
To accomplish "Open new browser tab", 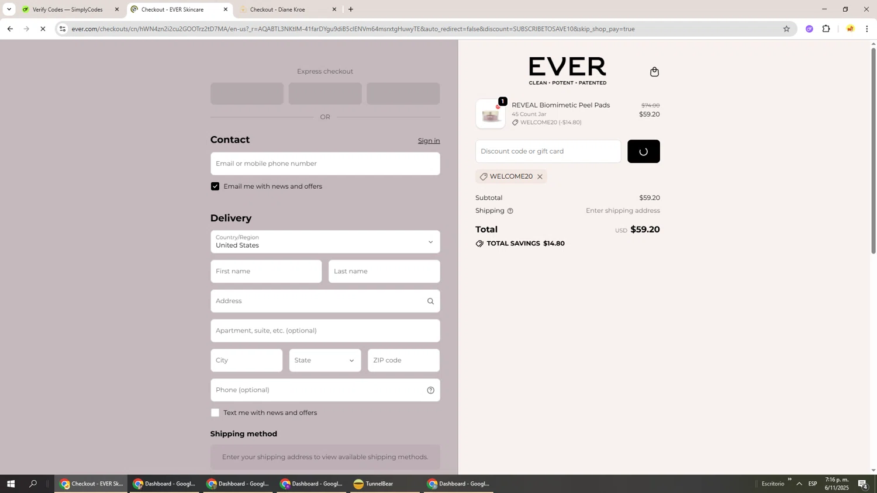I will [351, 9].
